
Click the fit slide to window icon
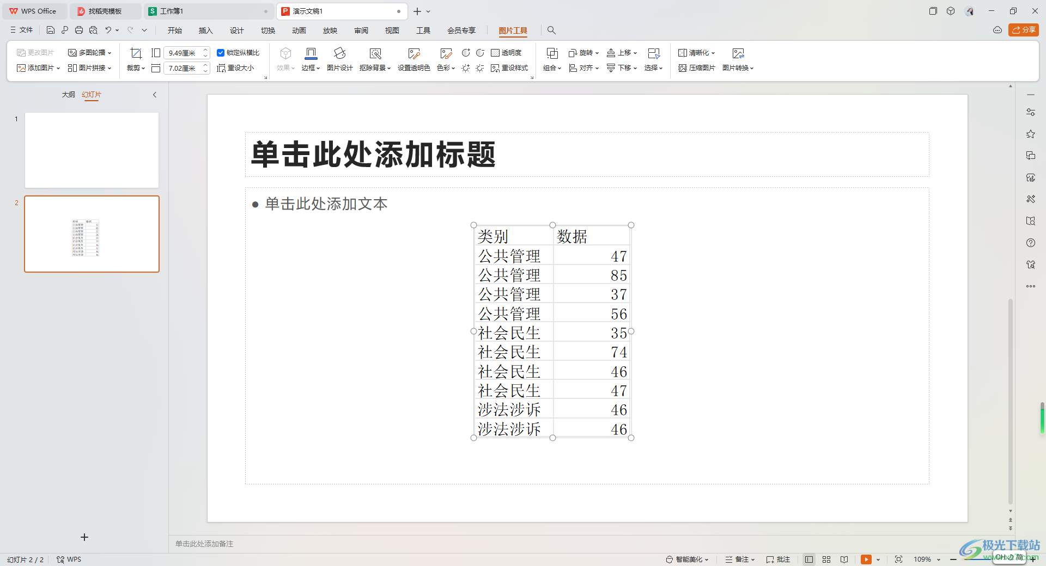click(x=898, y=559)
